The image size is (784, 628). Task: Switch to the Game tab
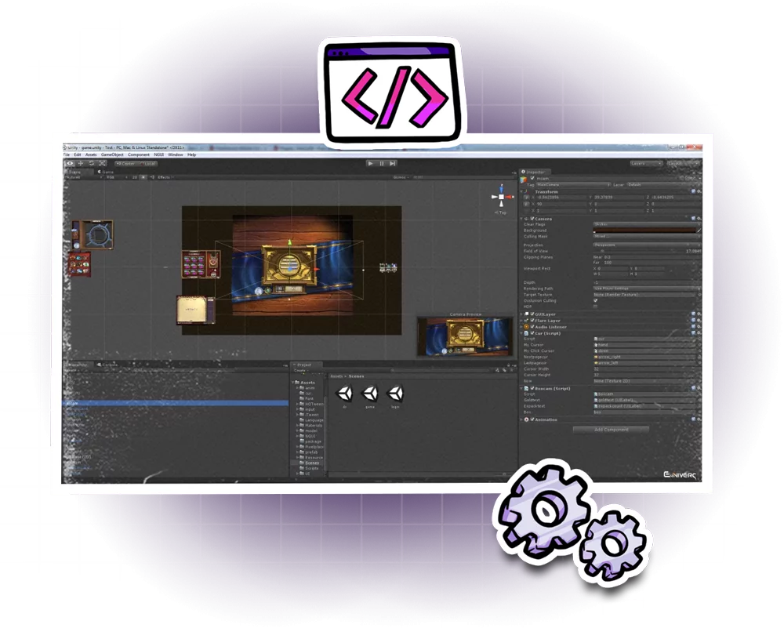click(x=106, y=172)
